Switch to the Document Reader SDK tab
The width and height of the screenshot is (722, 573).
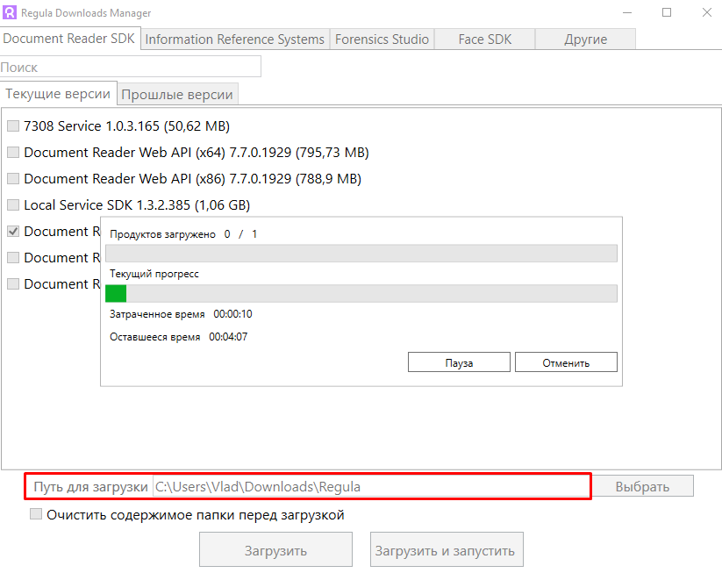point(69,39)
